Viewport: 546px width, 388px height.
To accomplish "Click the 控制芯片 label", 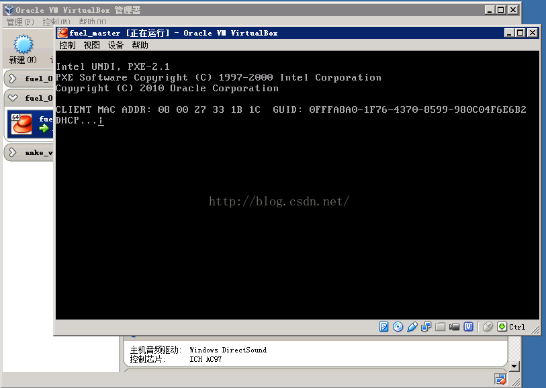I will 148,359.
